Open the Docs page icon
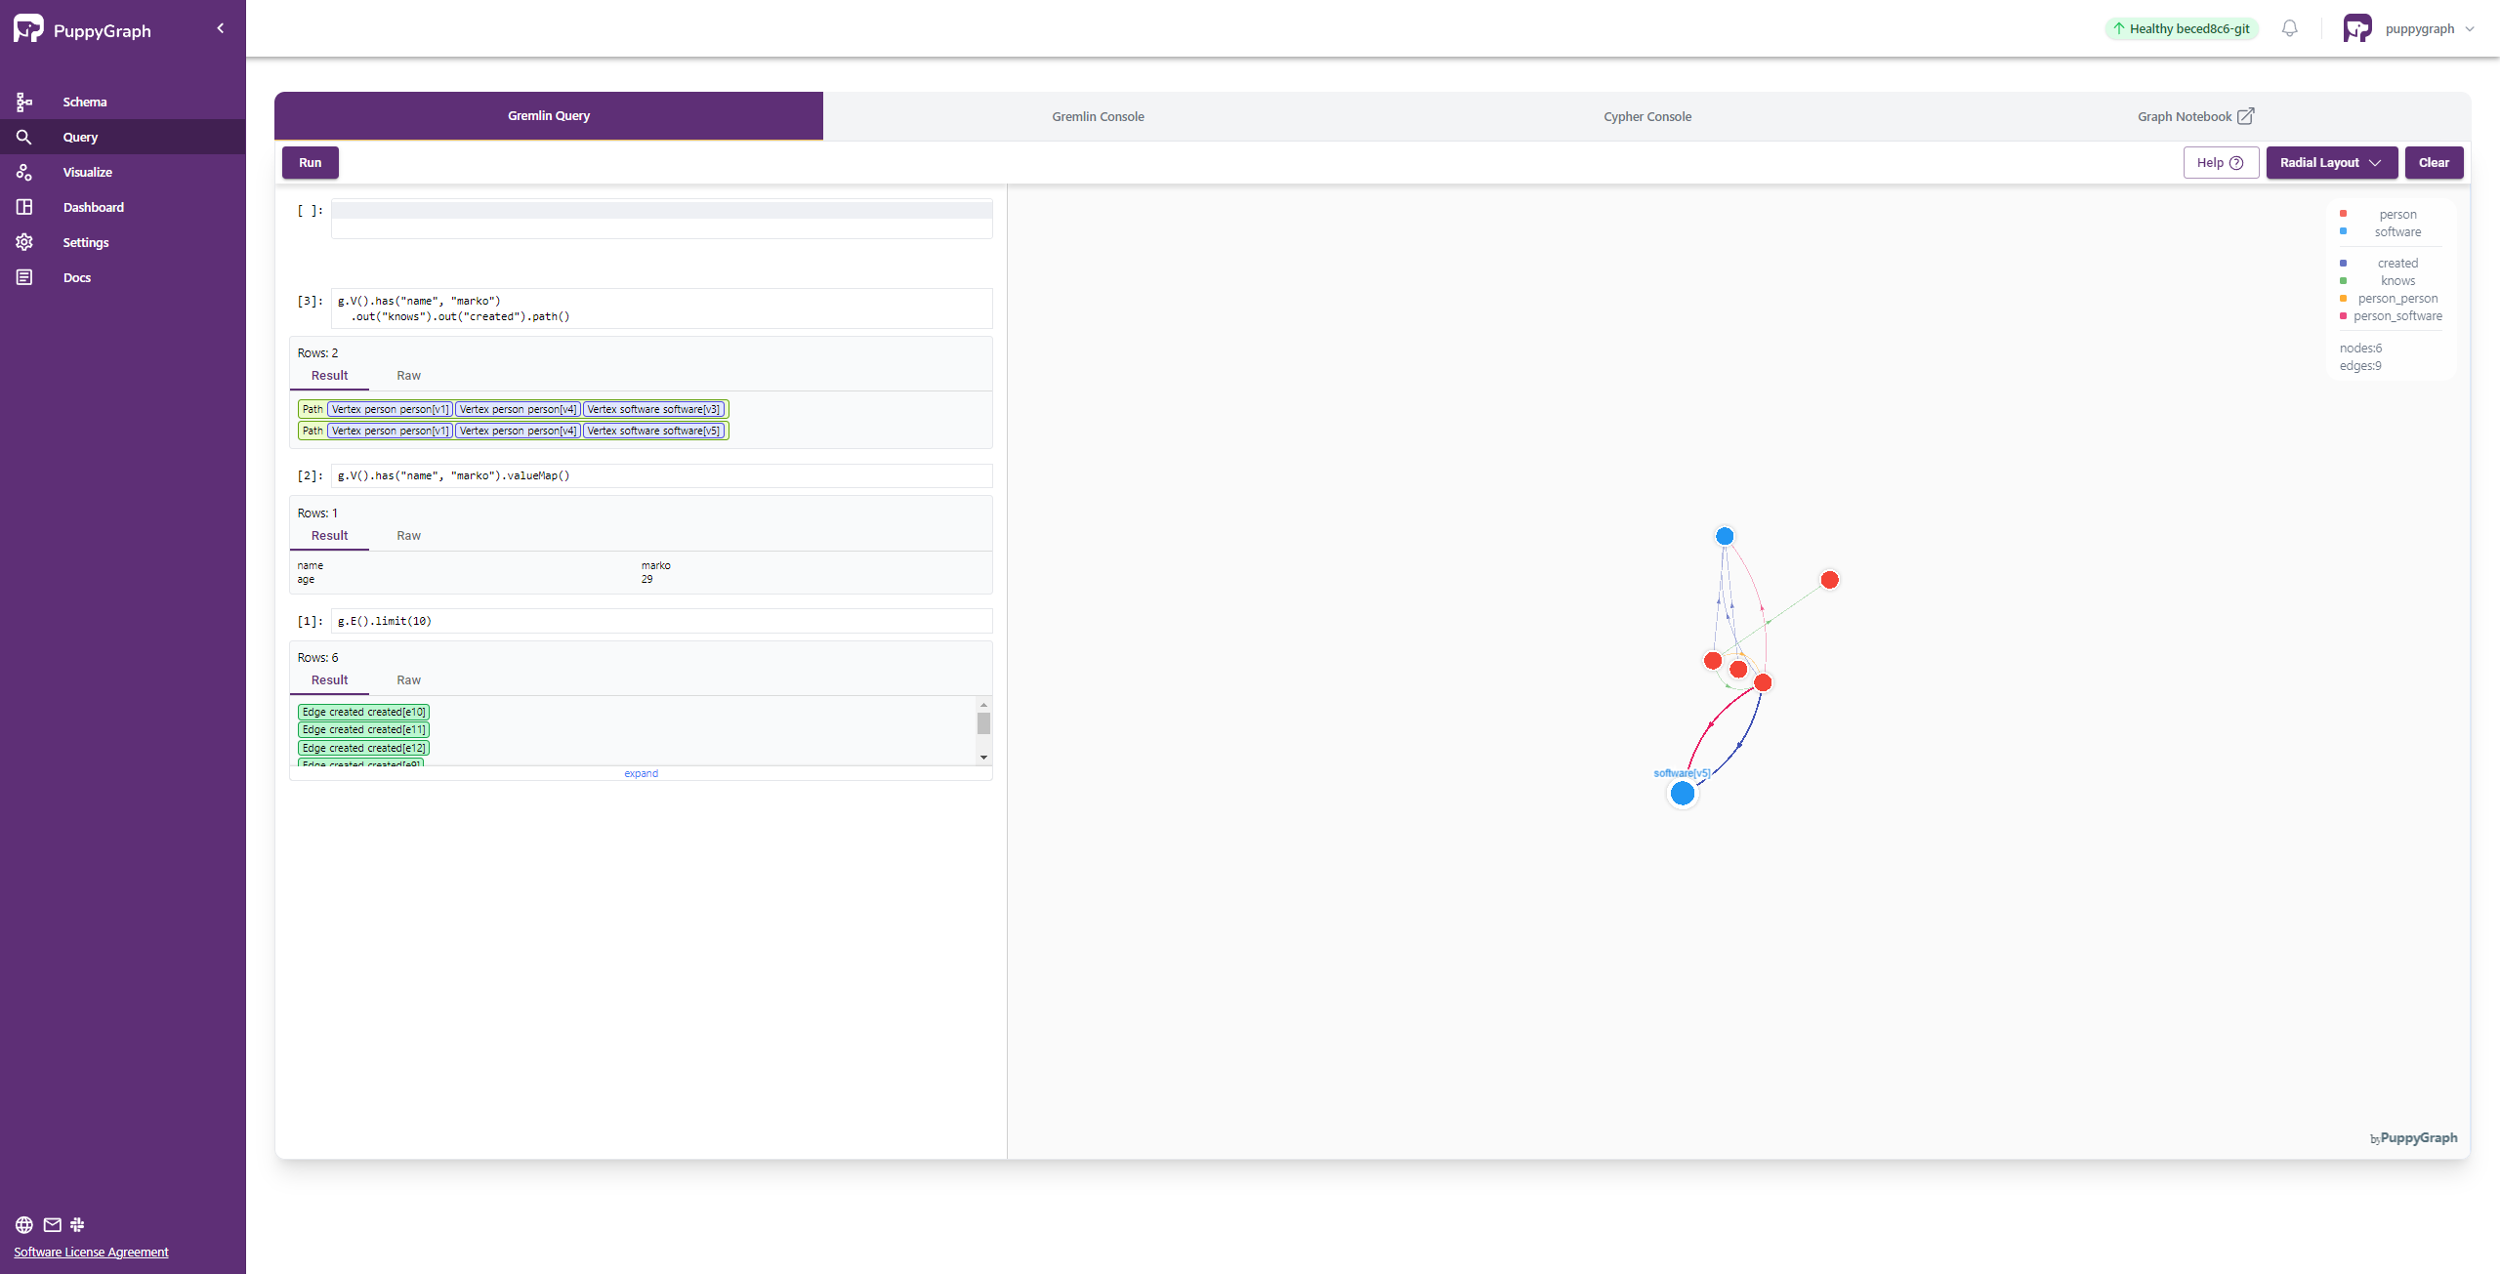Image resolution: width=2500 pixels, height=1274 pixels. (24, 277)
